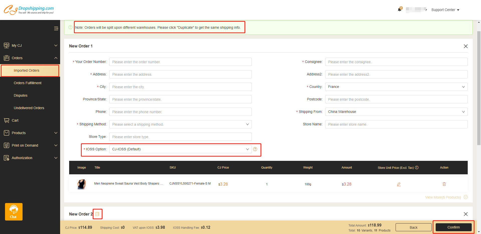Click the edit pencil icon for store price
This screenshot has width=481, height=234.
(399, 184)
